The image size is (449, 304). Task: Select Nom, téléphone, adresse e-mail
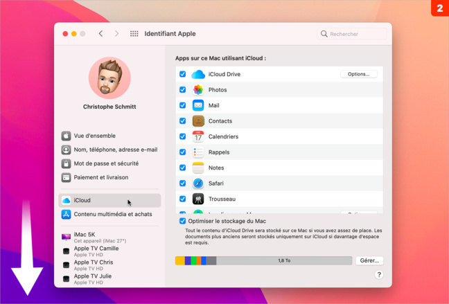click(x=109, y=150)
